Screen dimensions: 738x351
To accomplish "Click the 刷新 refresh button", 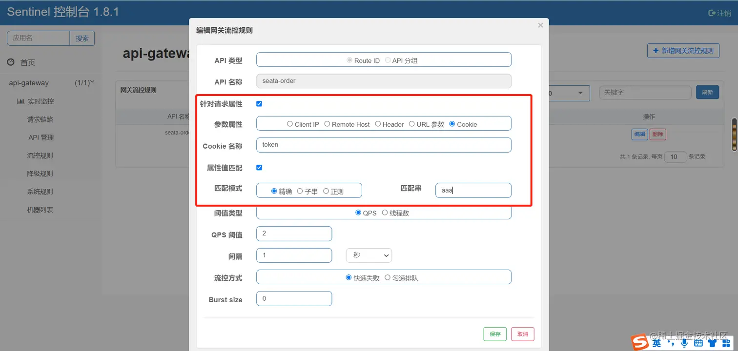I will point(707,92).
